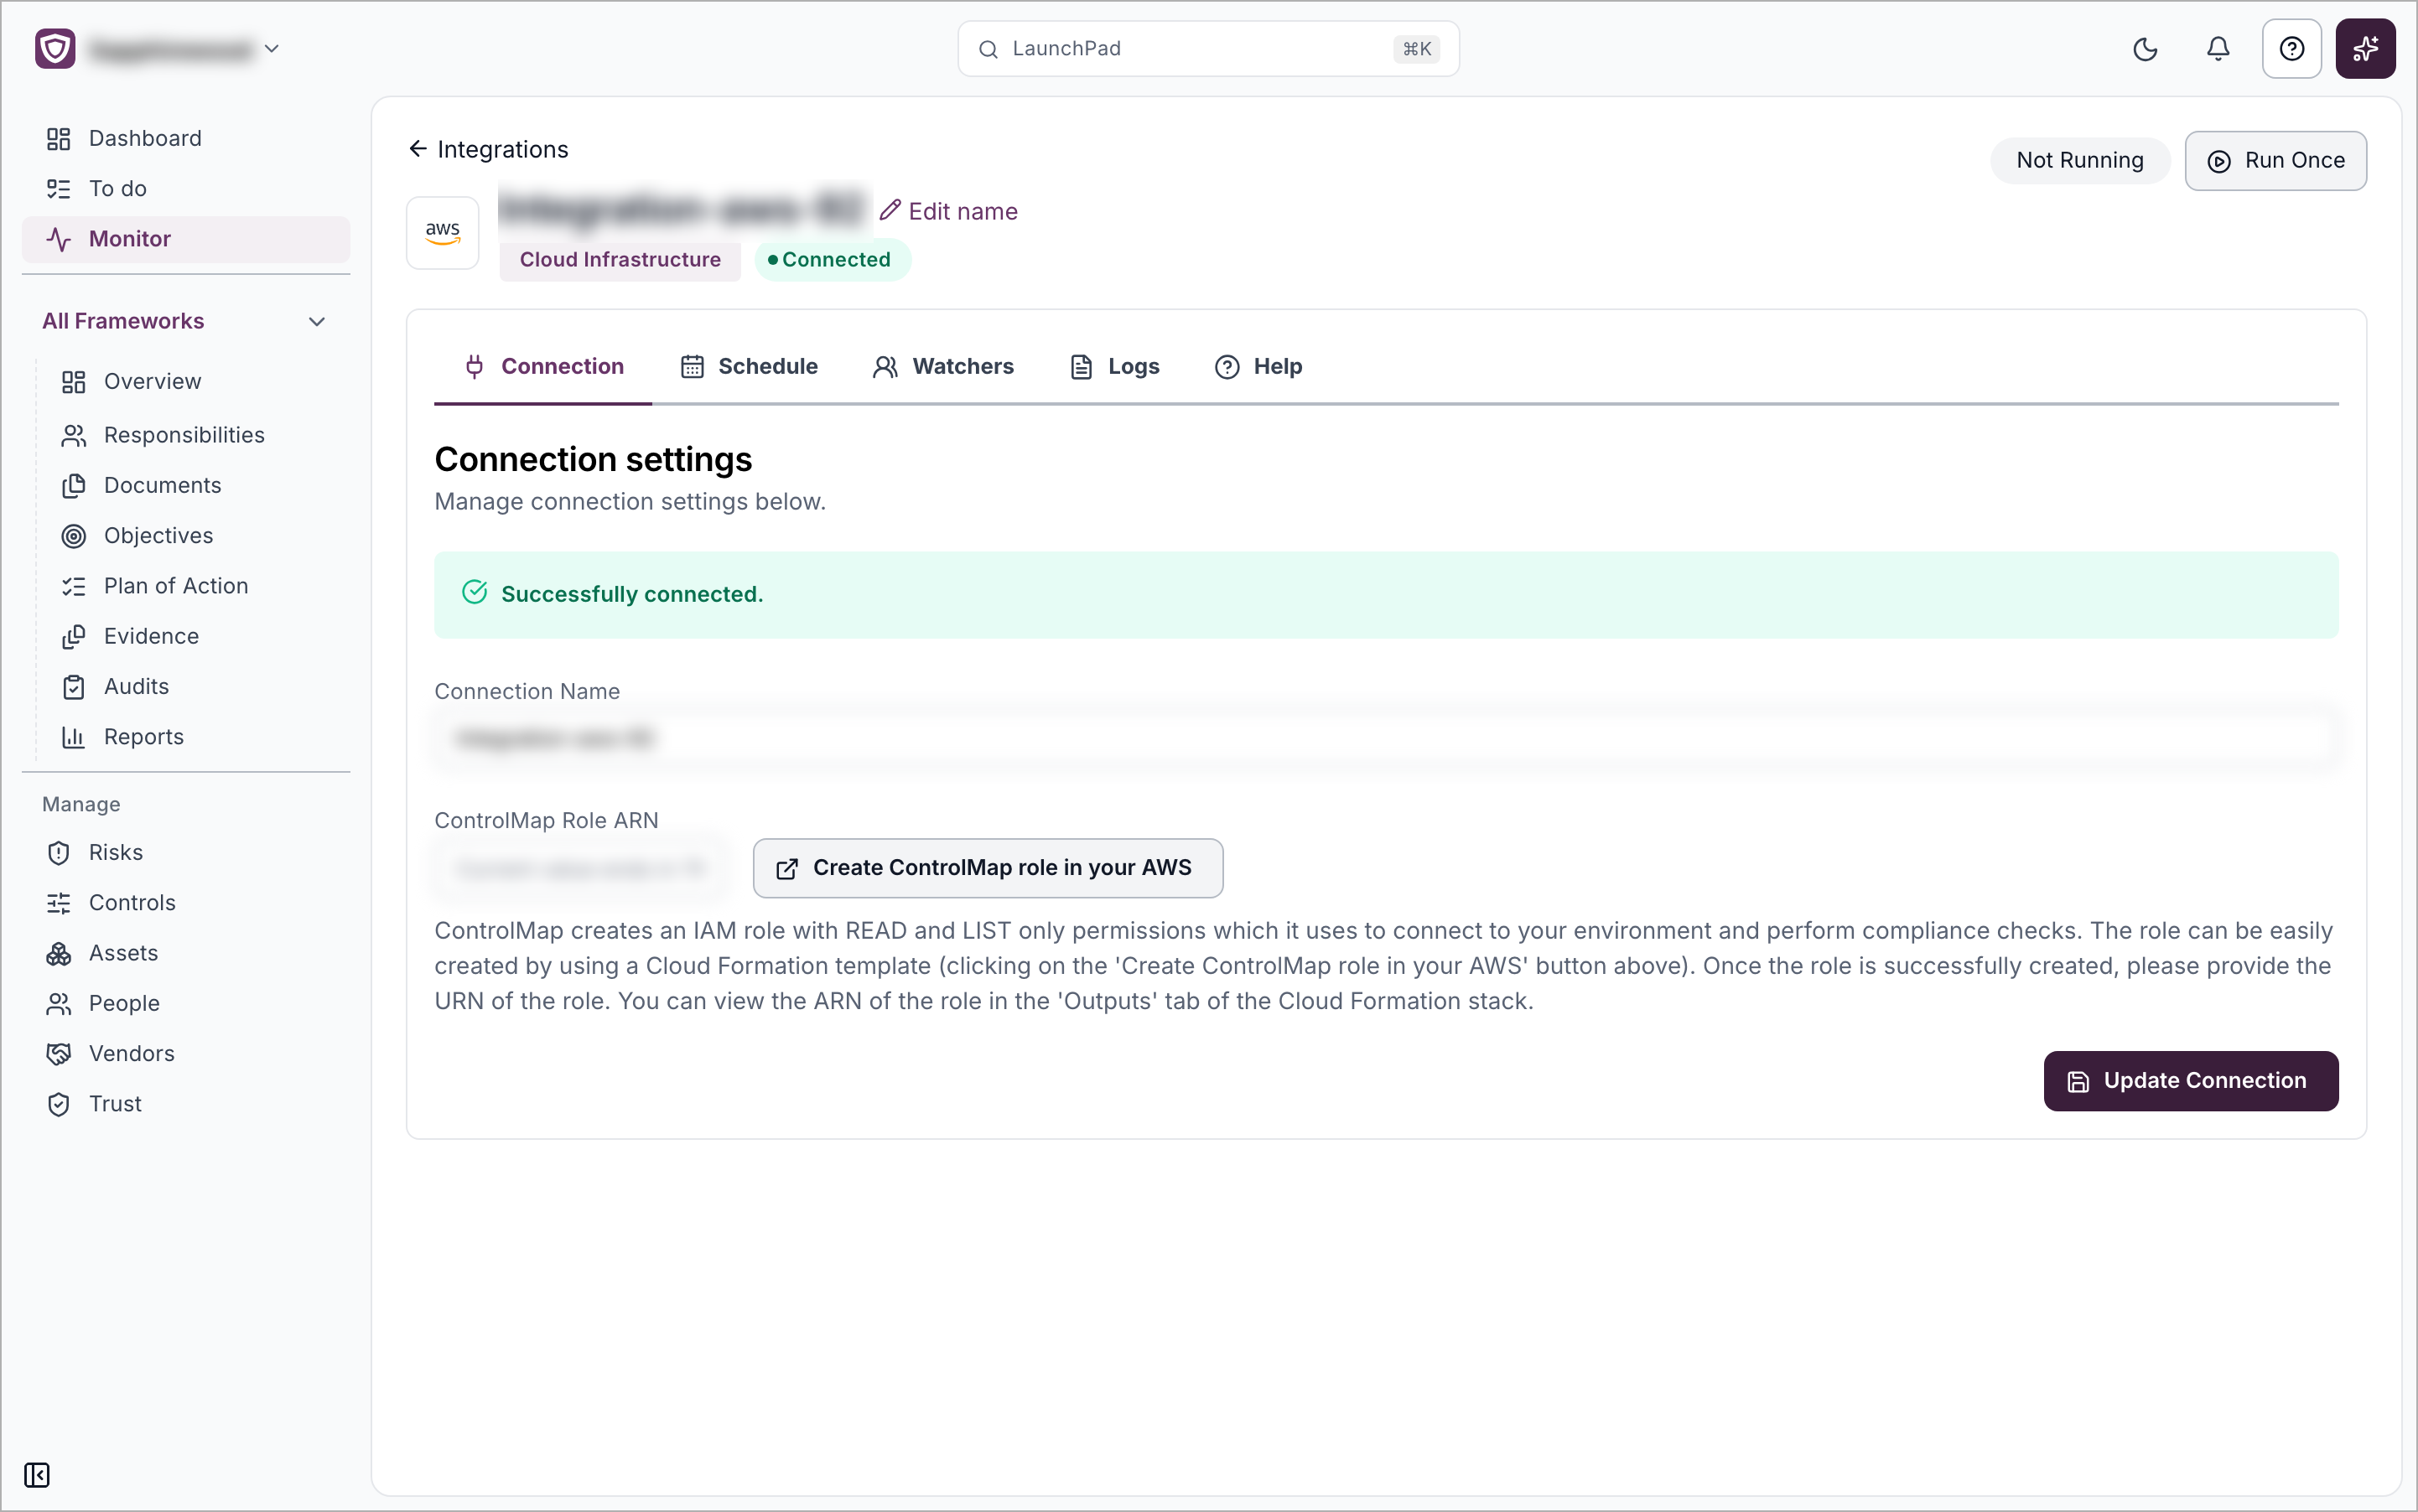The image size is (2418, 1512).
Task: Open Controls in Manage section
Action: click(186, 903)
